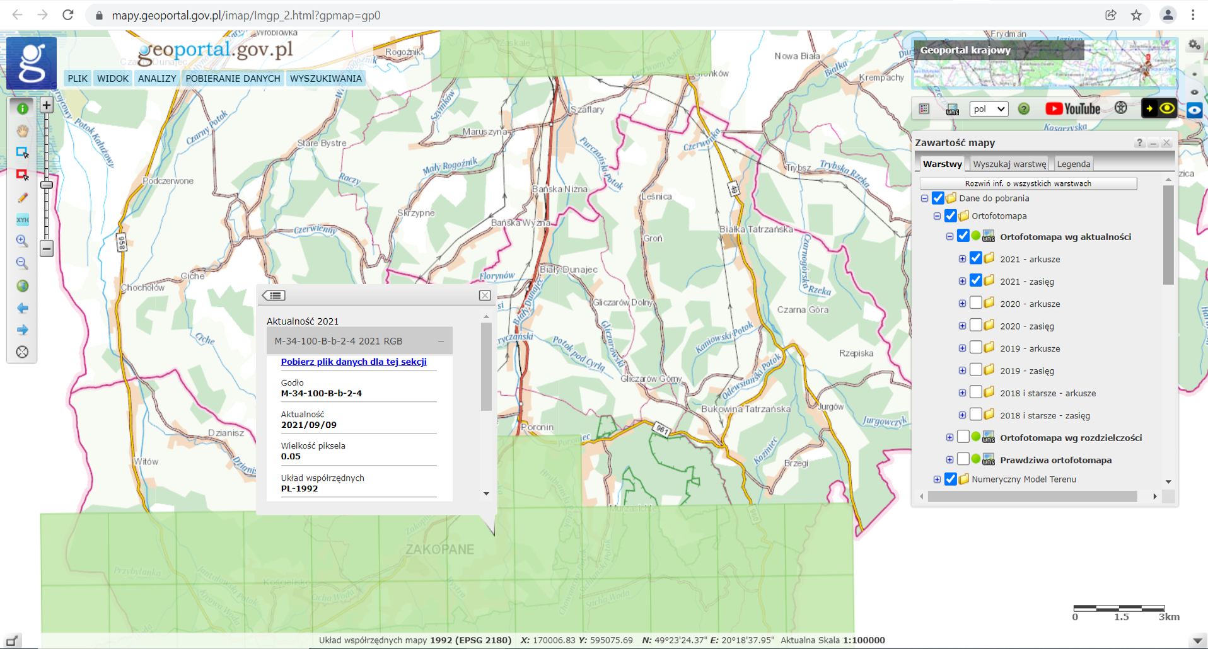
Task: Pick the pencil drawing tool
Action: click(23, 198)
